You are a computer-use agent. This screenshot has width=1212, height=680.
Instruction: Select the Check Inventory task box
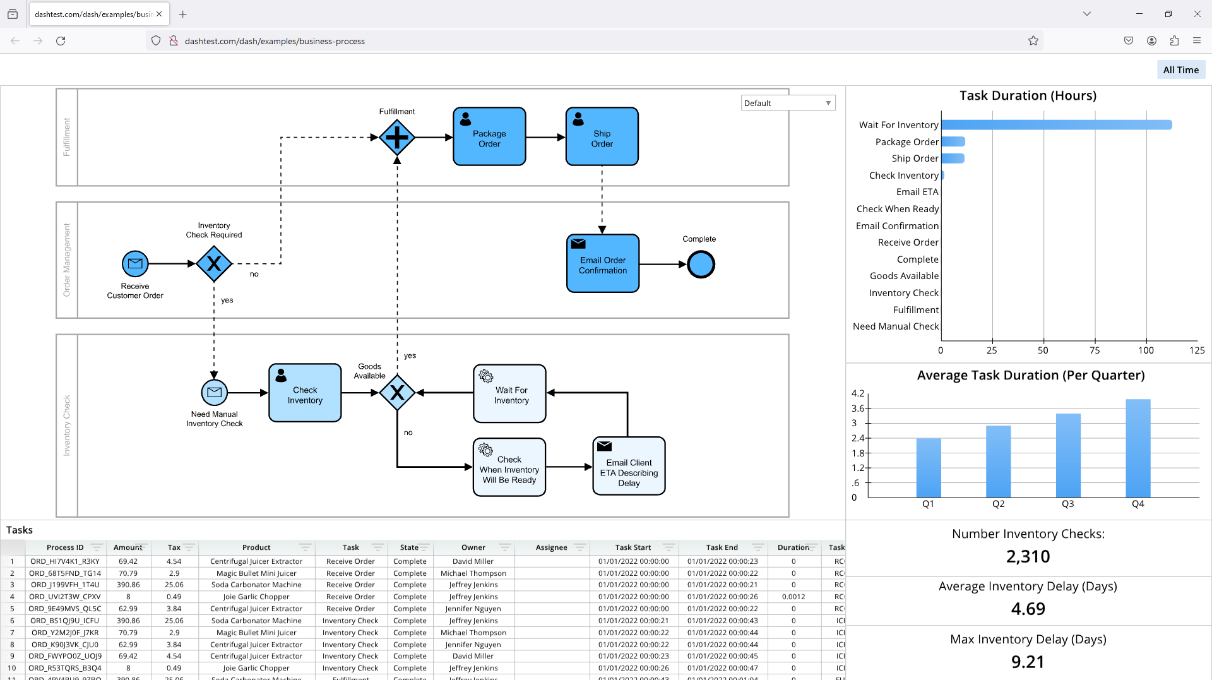305,393
